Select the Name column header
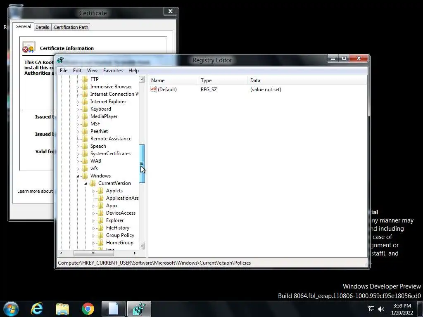This screenshot has width=423, height=317. click(173, 80)
